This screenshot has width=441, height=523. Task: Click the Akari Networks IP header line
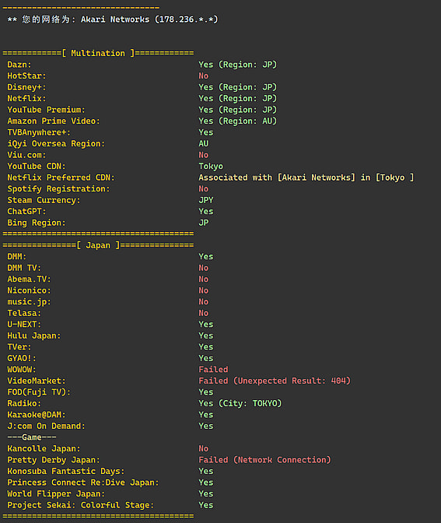click(x=113, y=19)
